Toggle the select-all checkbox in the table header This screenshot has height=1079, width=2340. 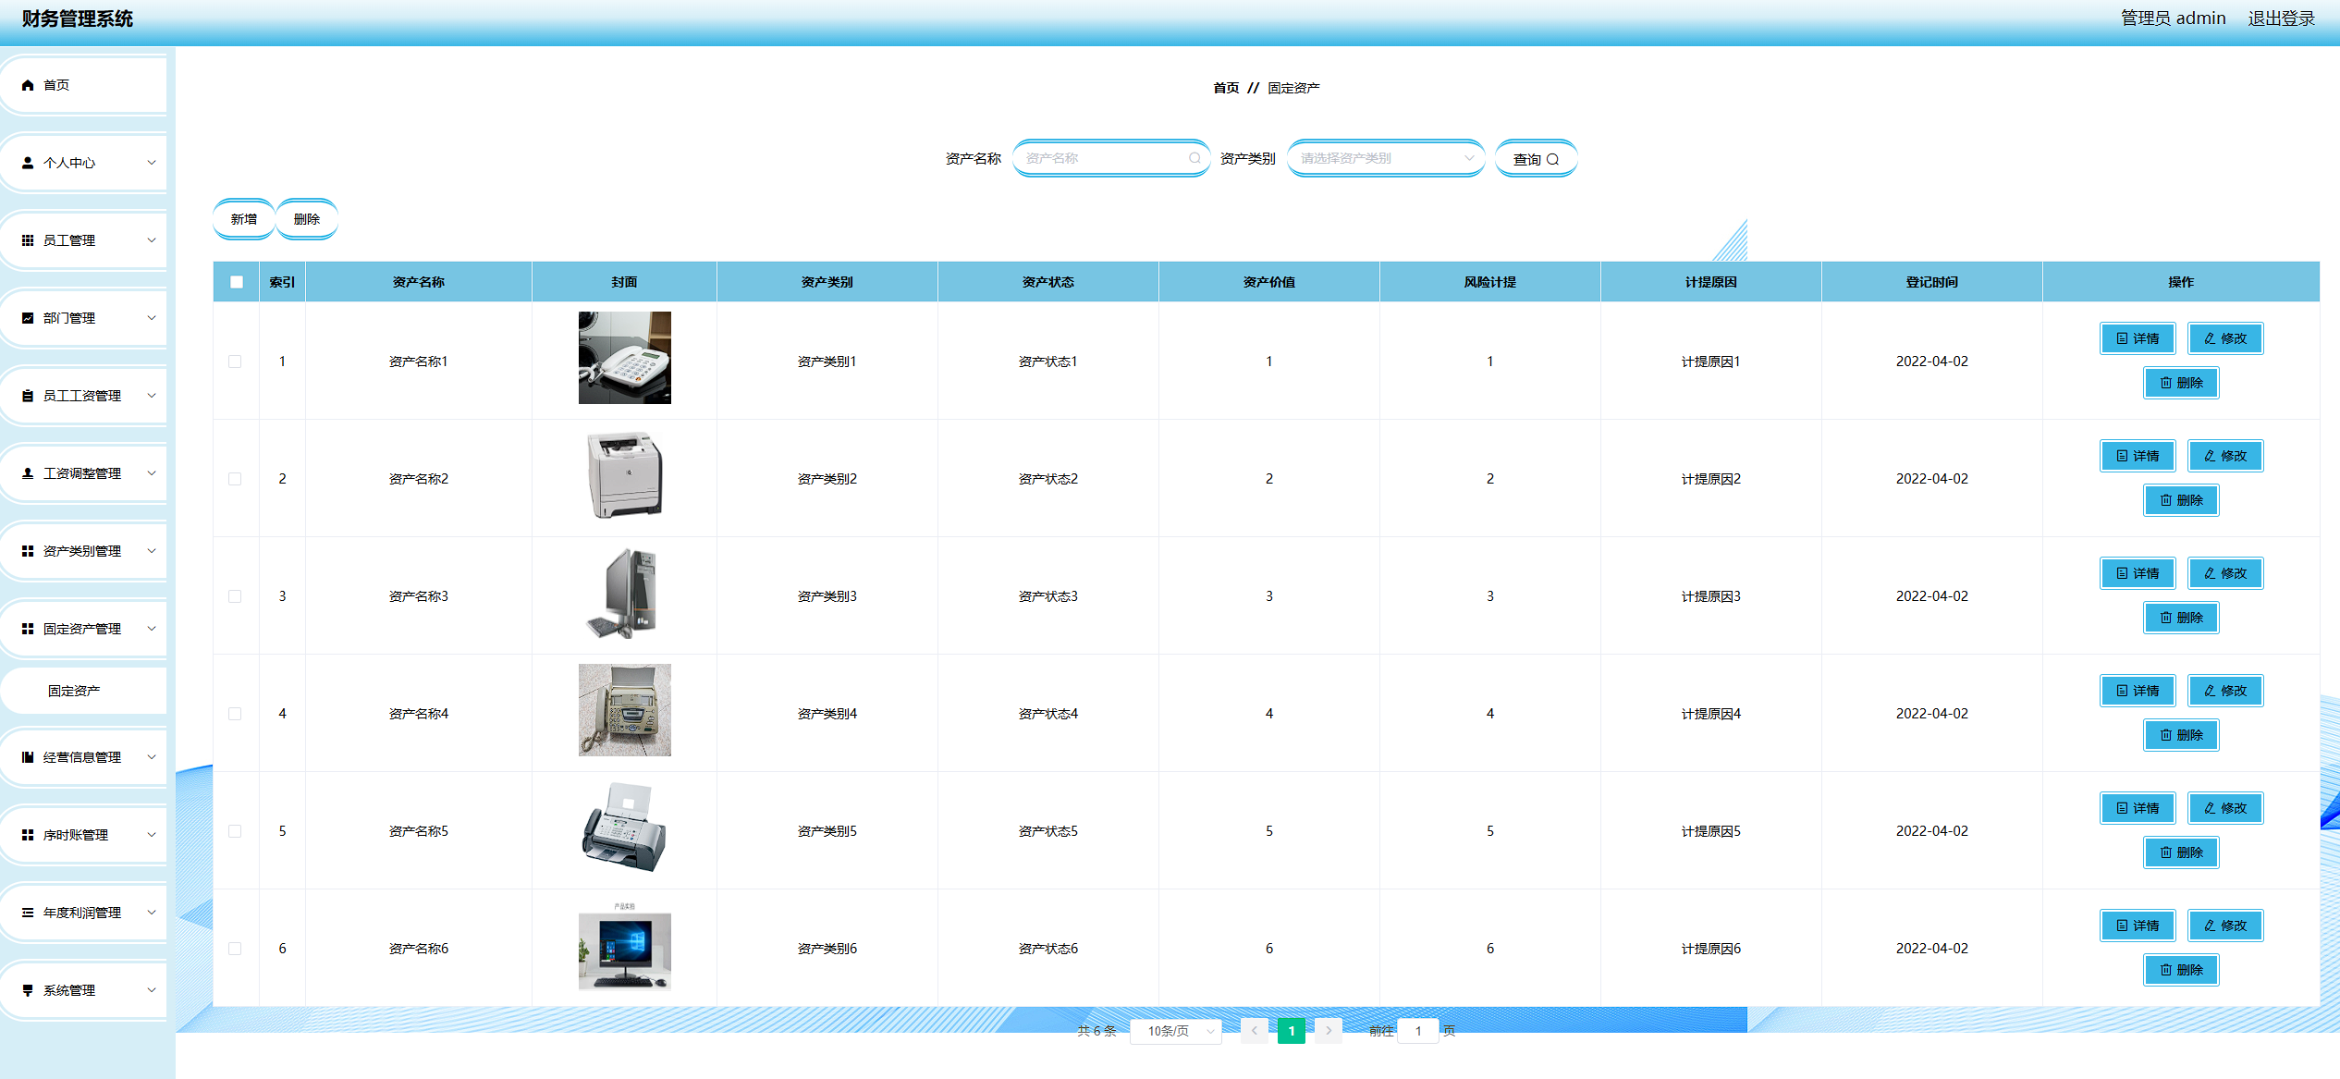tap(237, 282)
